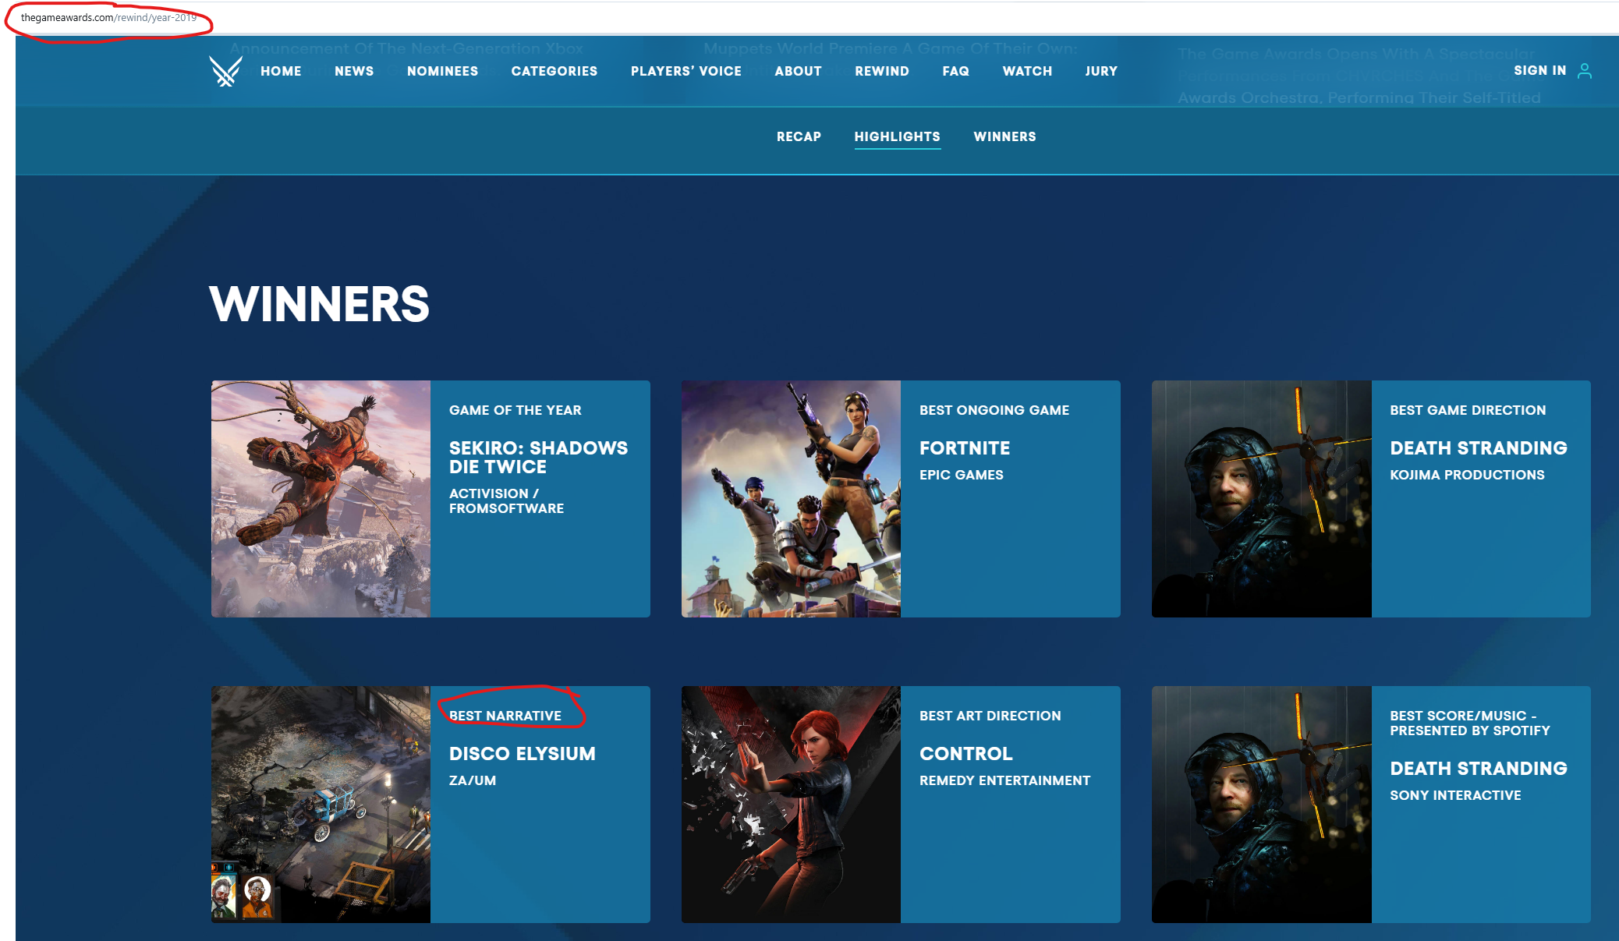Click the Best Score/Music Death Stranding image
This screenshot has width=1619, height=941.
click(x=1261, y=805)
